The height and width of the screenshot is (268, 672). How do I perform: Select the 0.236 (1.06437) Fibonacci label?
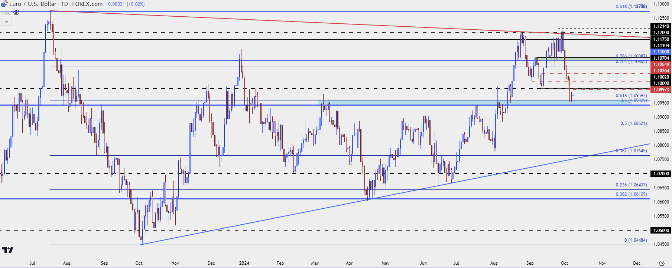tap(631, 185)
